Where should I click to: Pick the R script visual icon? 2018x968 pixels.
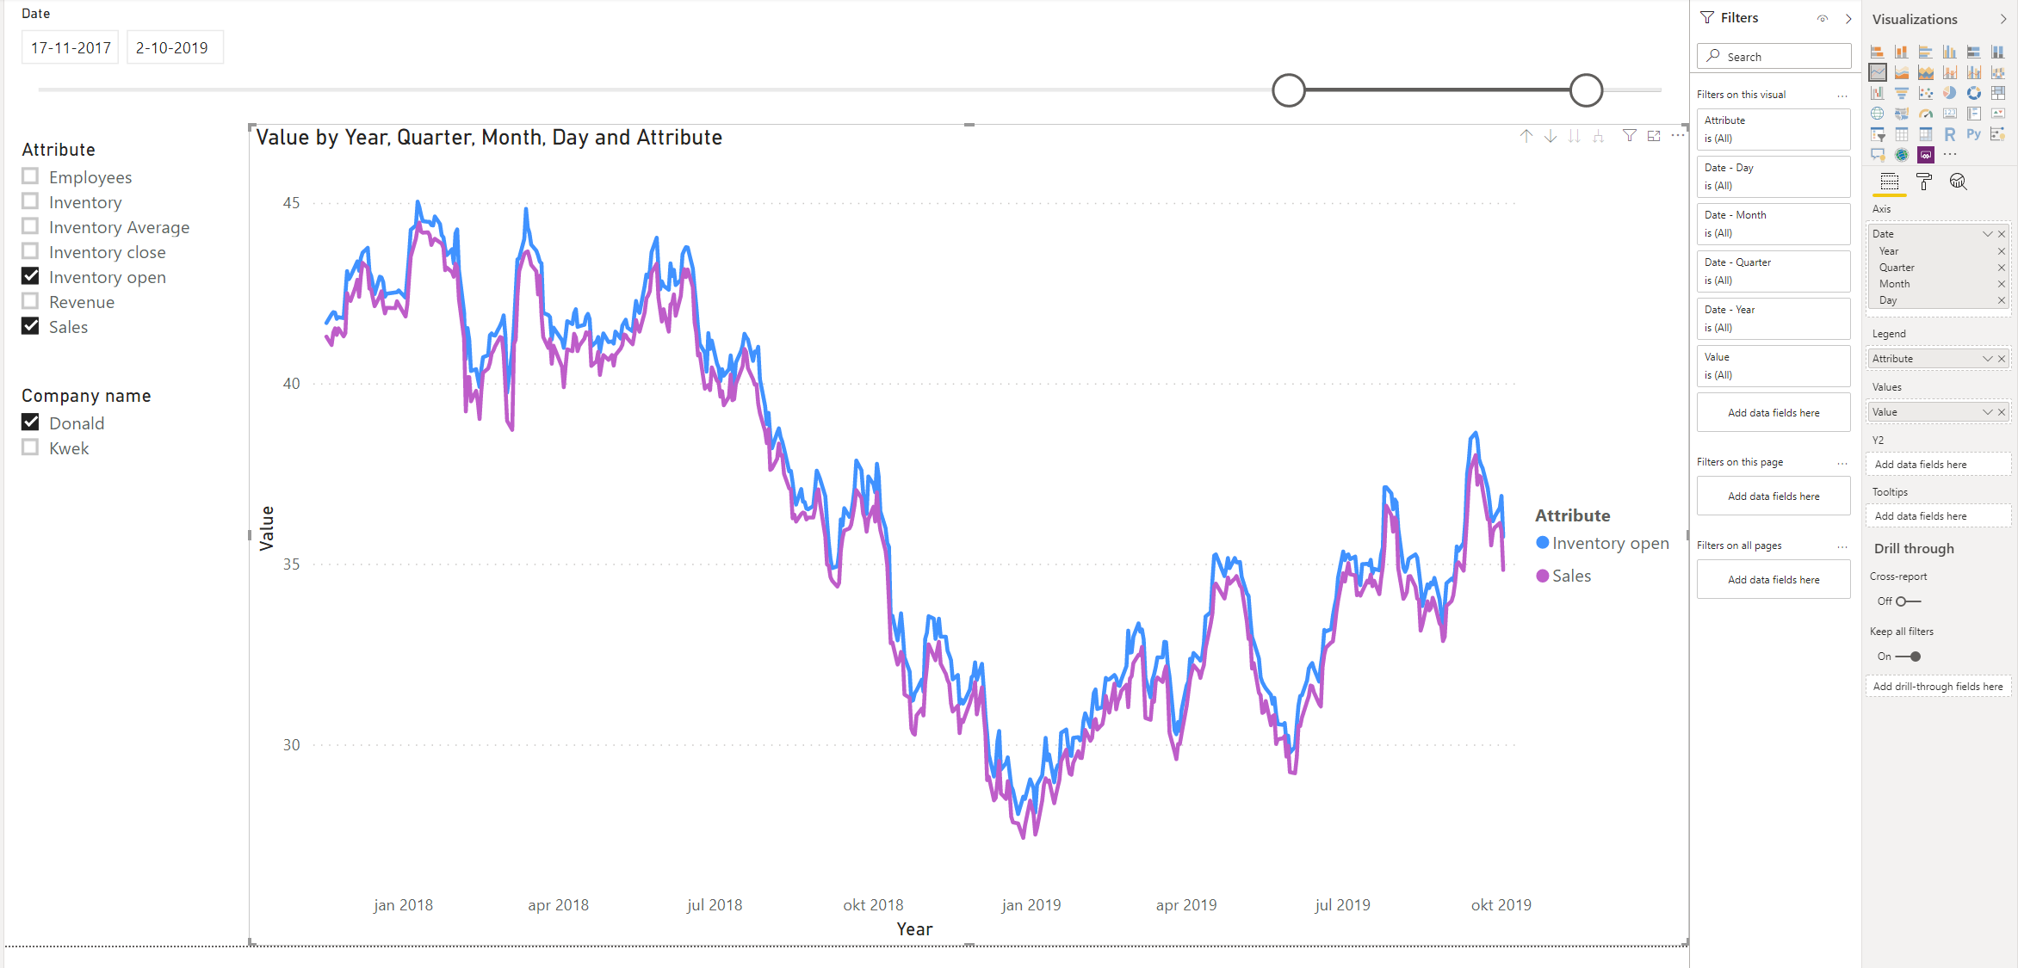point(1950,134)
